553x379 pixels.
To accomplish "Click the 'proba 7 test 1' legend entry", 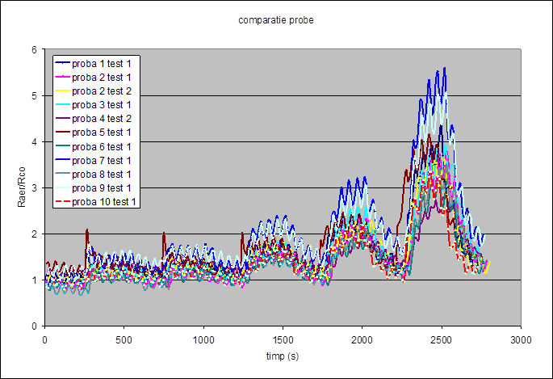I will pos(94,160).
